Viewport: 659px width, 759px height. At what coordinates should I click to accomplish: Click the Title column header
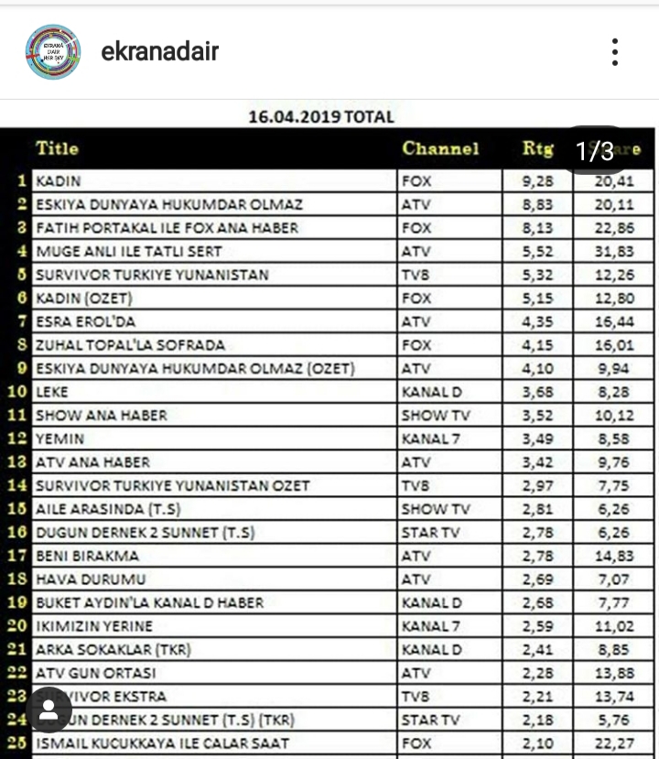[58, 148]
